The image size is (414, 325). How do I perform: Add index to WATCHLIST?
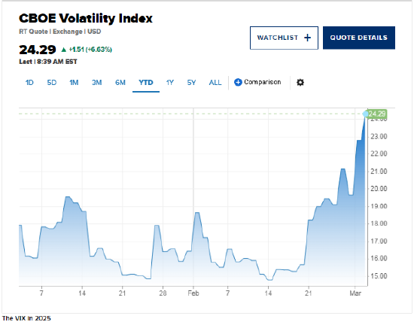284,38
